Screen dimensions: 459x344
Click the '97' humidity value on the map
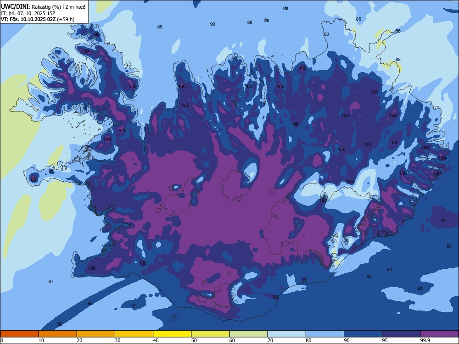pos(444,220)
